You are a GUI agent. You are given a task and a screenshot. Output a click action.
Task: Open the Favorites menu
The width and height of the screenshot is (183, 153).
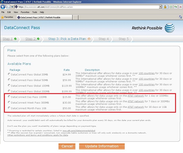[25, 12]
